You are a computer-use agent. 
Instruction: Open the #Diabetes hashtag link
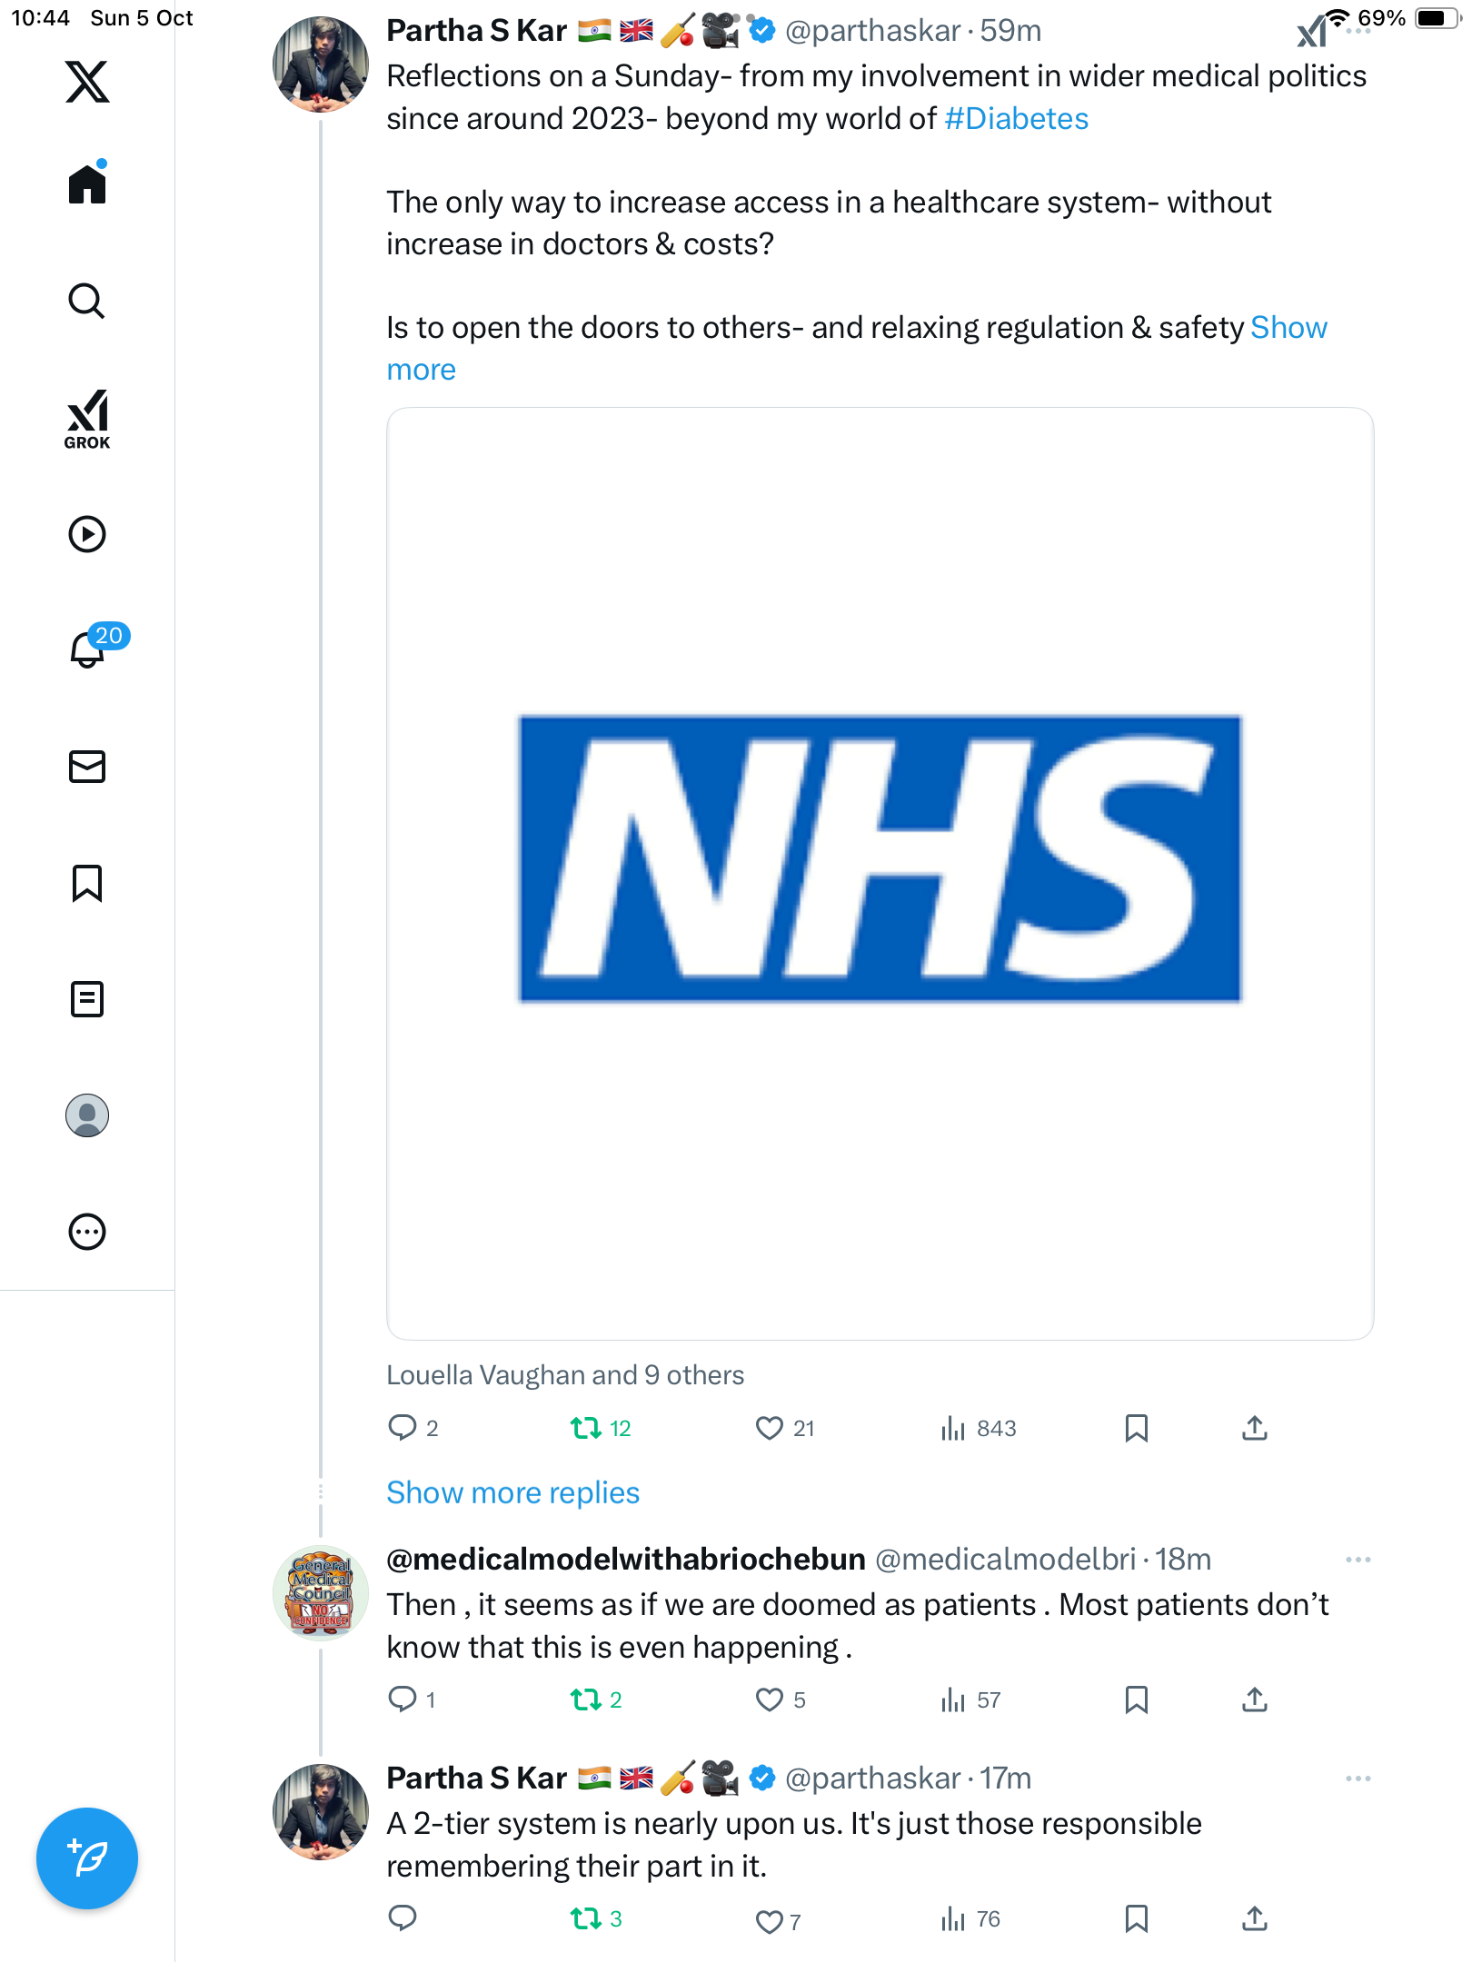coord(1017,119)
